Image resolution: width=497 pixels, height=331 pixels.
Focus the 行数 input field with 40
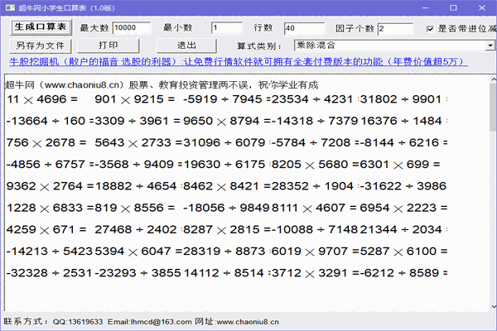tap(304, 28)
